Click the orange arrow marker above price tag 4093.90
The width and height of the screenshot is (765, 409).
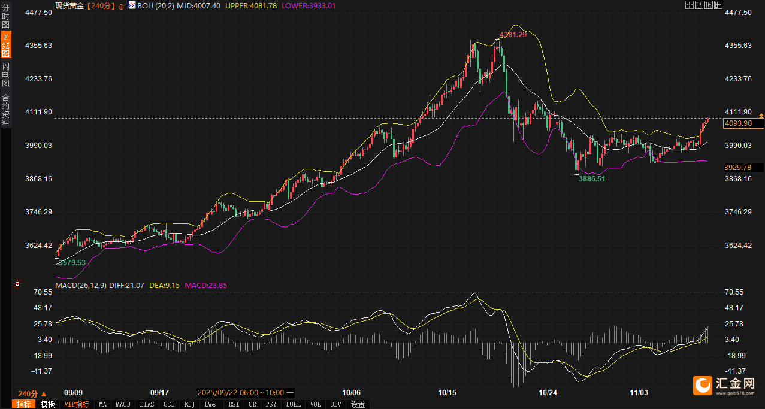click(761, 114)
